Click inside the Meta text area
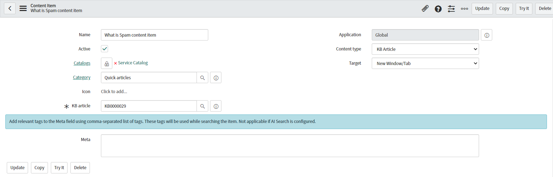The width and height of the screenshot is (553, 177). point(290,145)
